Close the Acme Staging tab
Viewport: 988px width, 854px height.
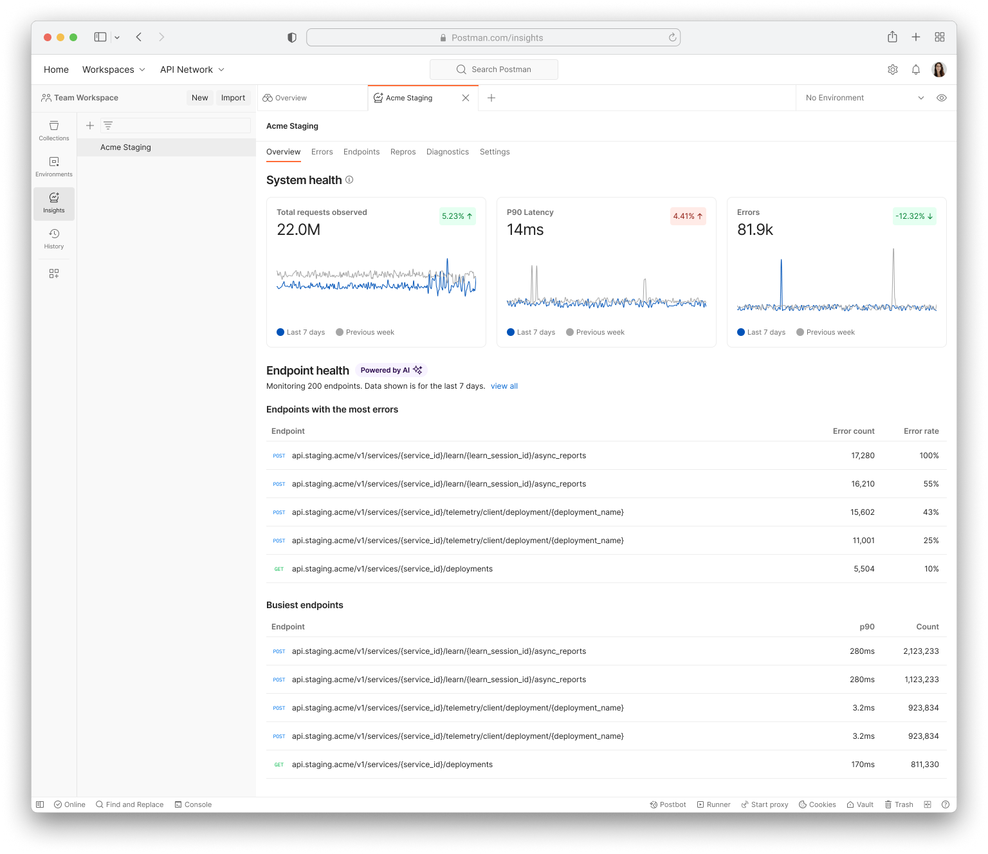[466, 98]
